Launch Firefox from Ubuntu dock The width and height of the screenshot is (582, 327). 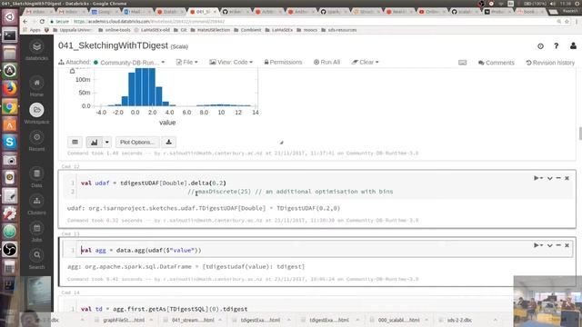point(10,89)
